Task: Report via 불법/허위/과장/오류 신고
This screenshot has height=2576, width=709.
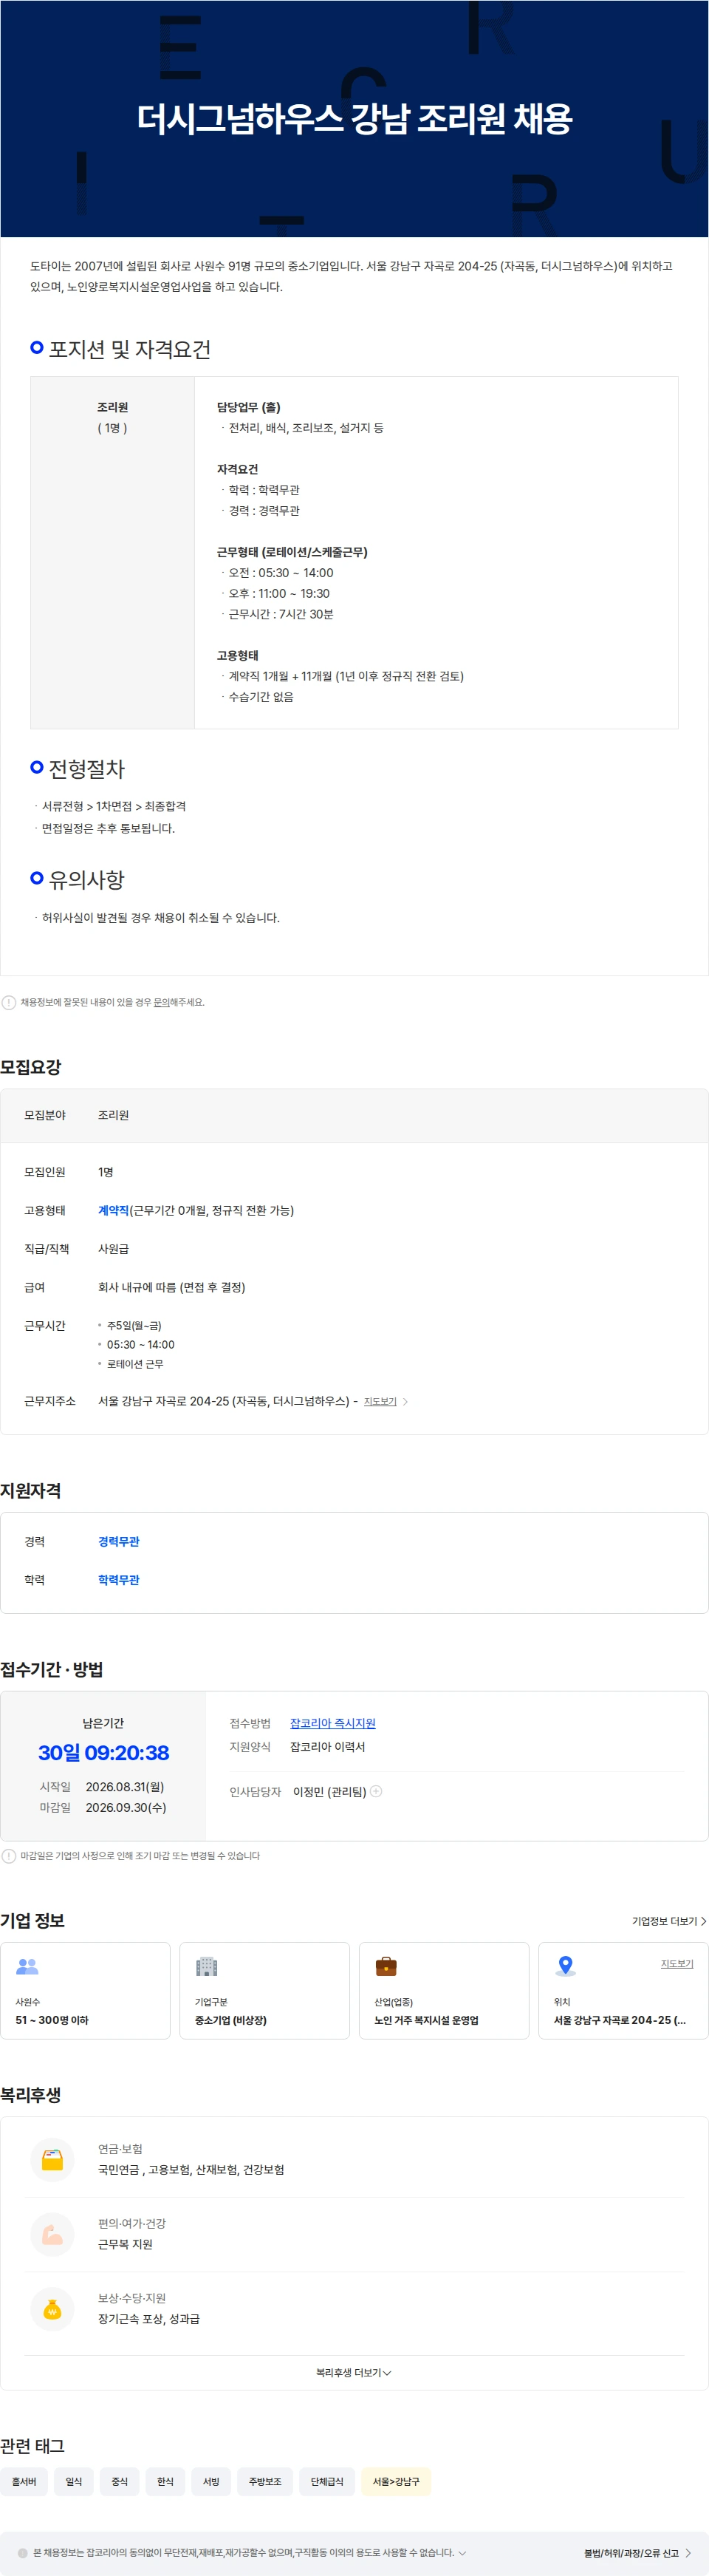Action: [638, 2552]
